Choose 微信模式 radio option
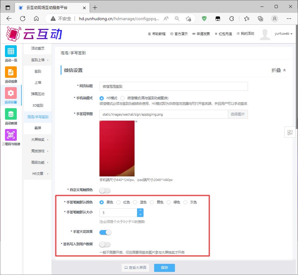298x275 pixels. (x=122, y=98)
